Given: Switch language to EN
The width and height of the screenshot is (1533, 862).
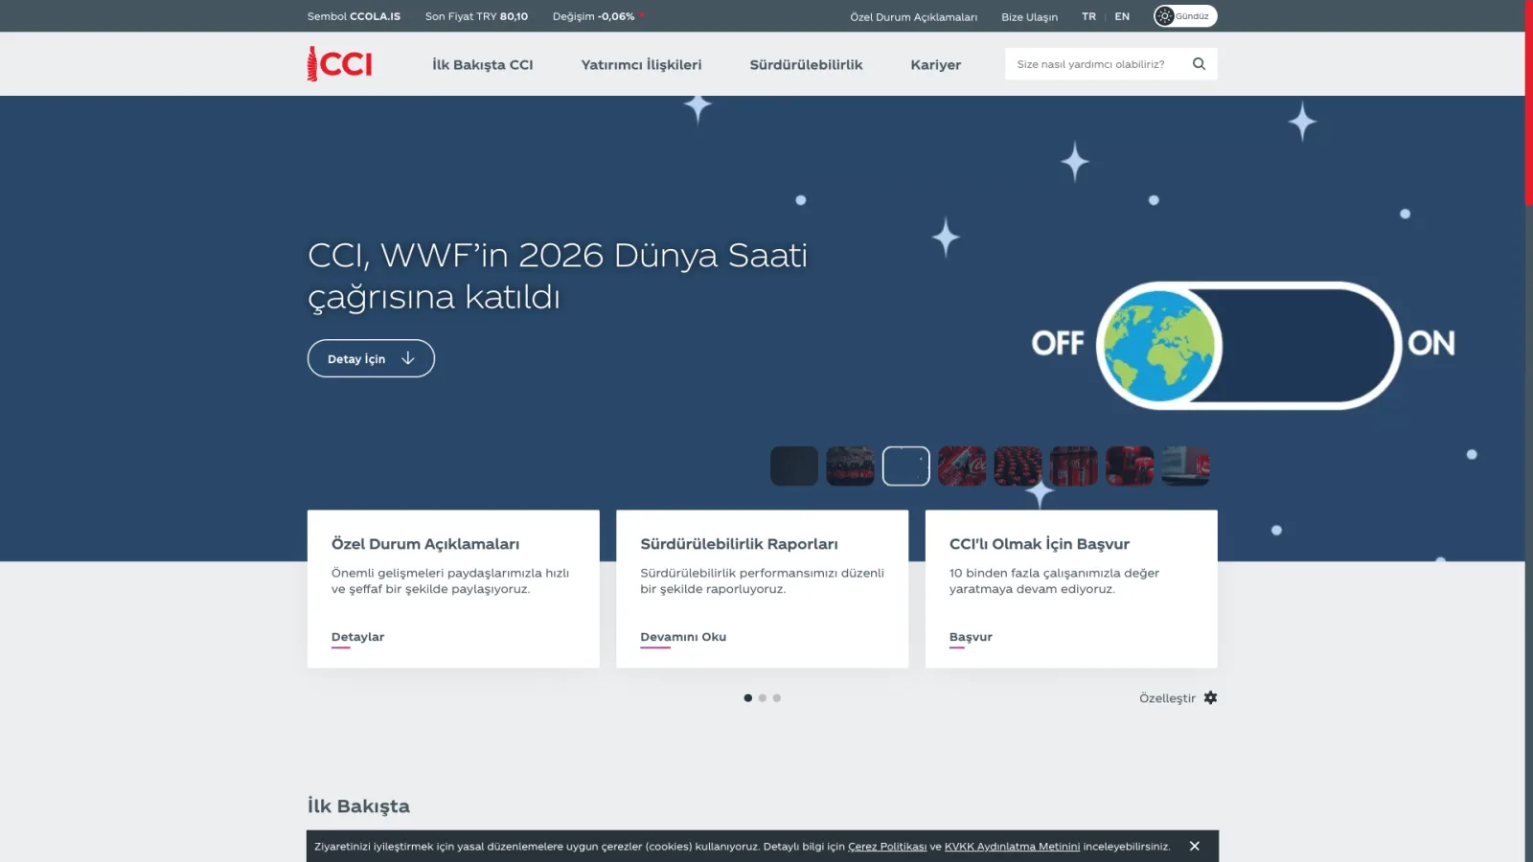Looking at the screenshot, I should click(1122, 16).
